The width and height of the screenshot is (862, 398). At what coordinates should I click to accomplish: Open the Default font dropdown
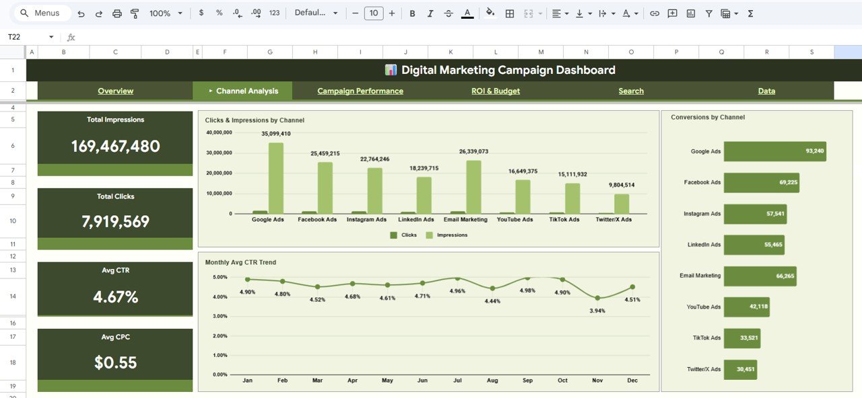coord(313,13)
